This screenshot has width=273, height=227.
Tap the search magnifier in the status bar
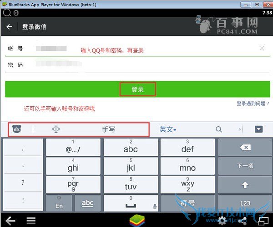tap(7, 13)
